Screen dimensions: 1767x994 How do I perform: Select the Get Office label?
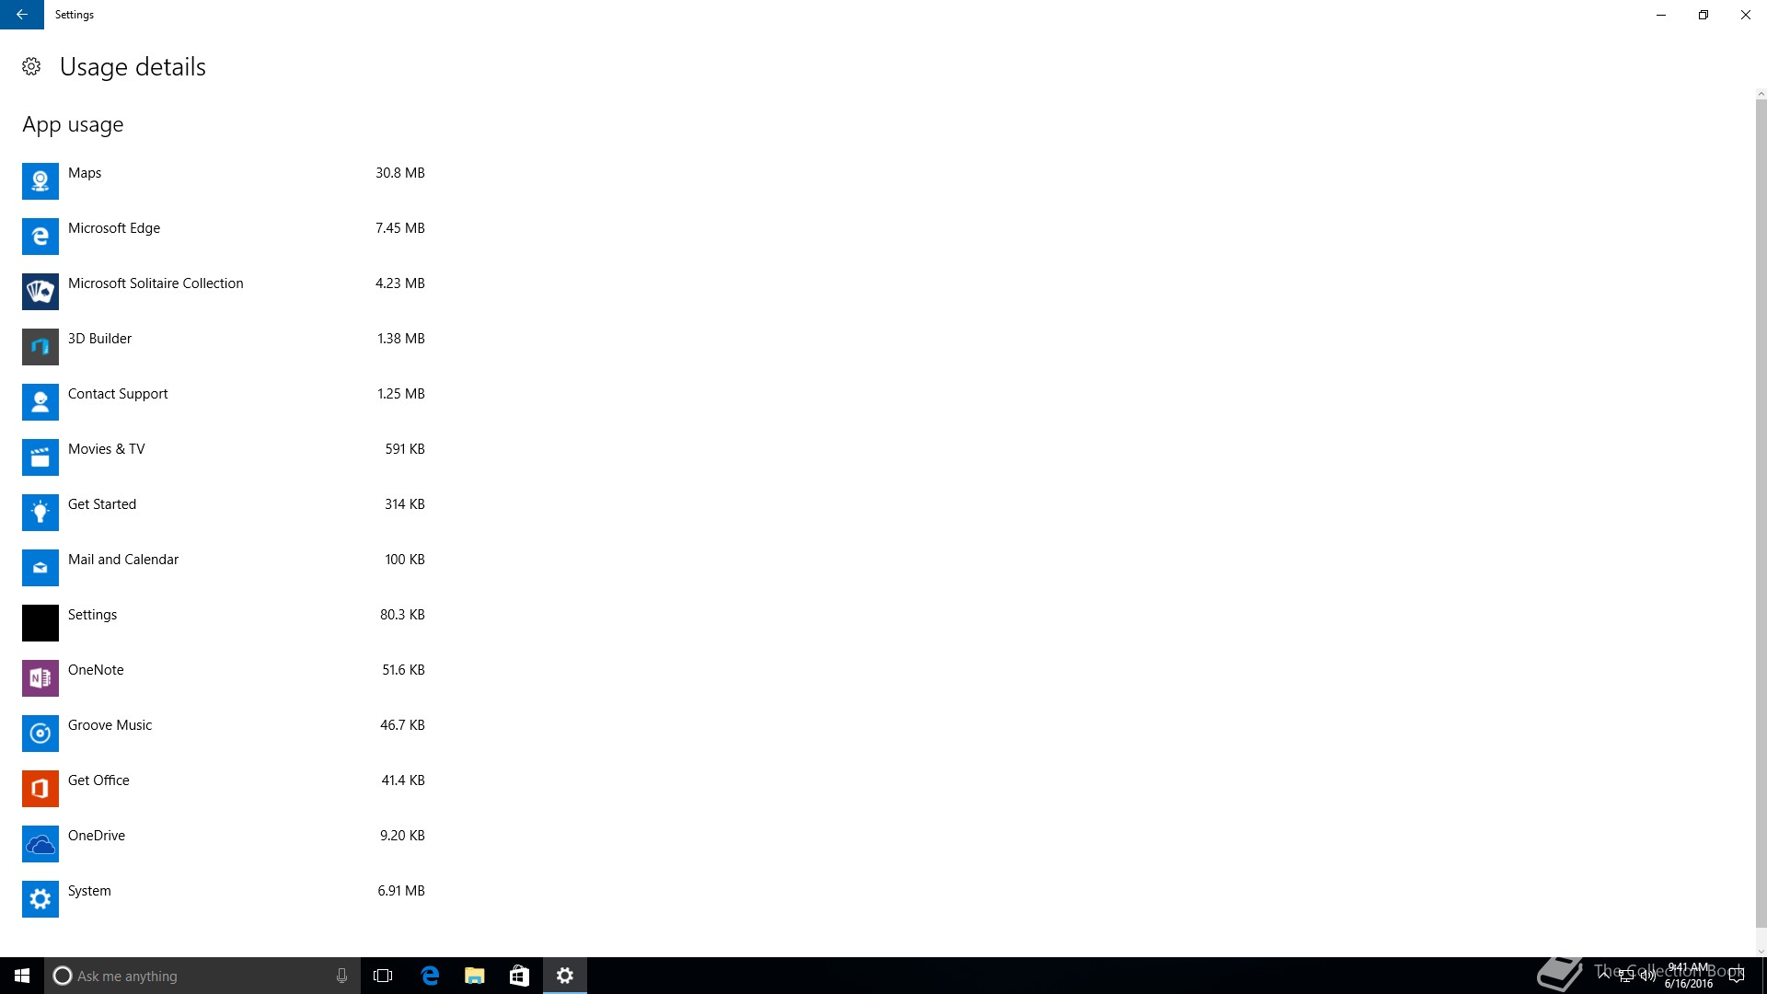pyautogui.click(x=98, y=780)
